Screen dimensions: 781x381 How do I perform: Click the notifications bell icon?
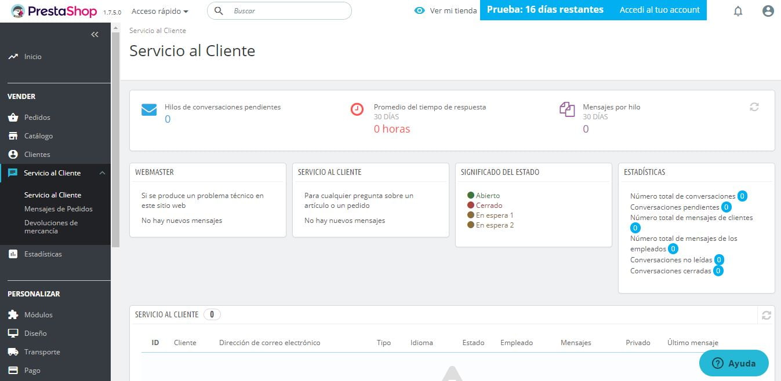pos(738,10)
